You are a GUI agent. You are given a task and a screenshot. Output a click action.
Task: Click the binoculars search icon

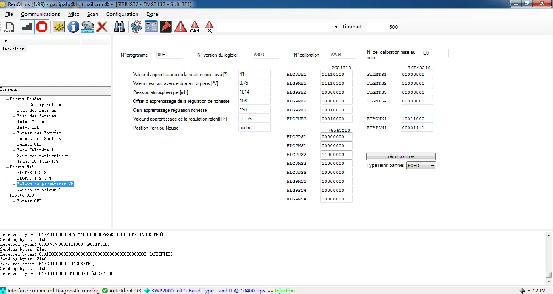click(120, 27)
